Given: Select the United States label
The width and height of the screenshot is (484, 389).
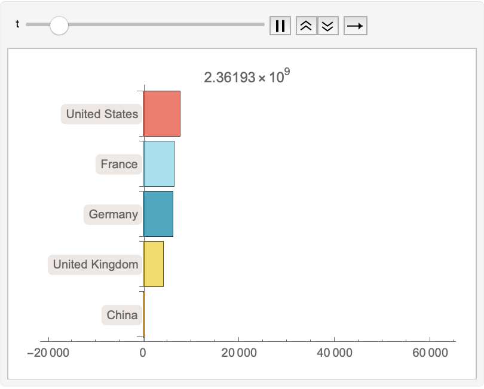Looking at the screenshot, I should tap(101, 114).
